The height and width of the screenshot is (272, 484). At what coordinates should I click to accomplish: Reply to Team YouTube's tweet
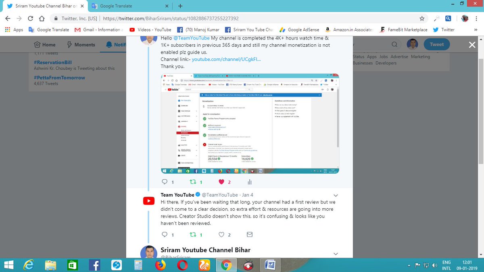click(165, 235)
